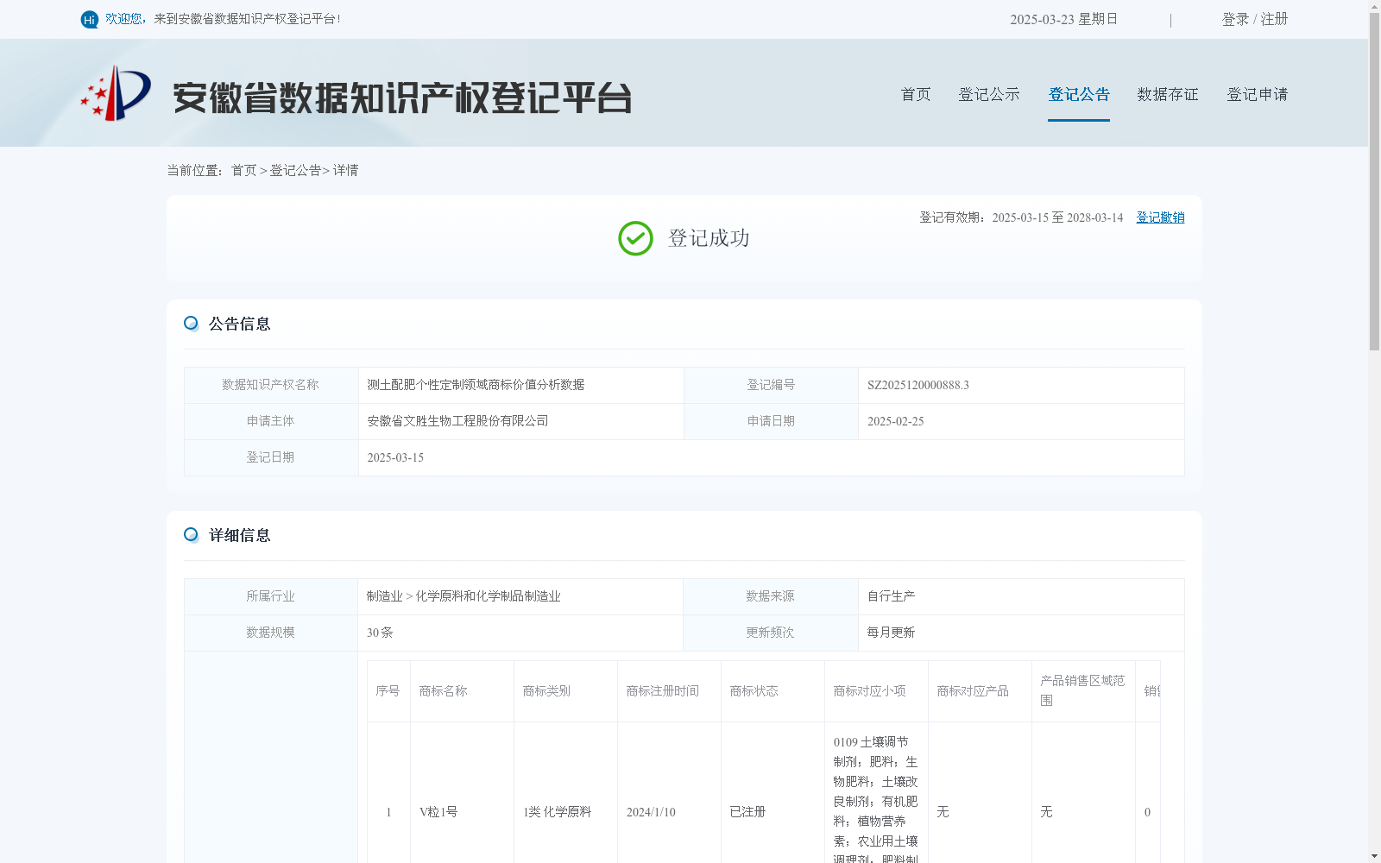
Task: Select data source value 自行生产
Action: [x=891, y=596]
